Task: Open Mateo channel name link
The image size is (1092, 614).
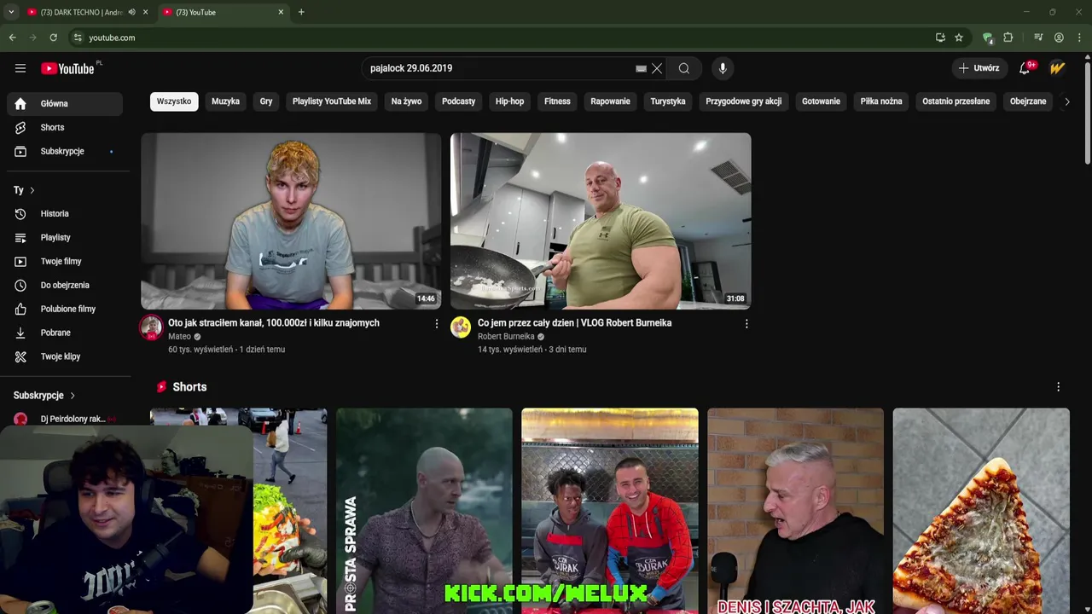Action: (x=179, y=337)
